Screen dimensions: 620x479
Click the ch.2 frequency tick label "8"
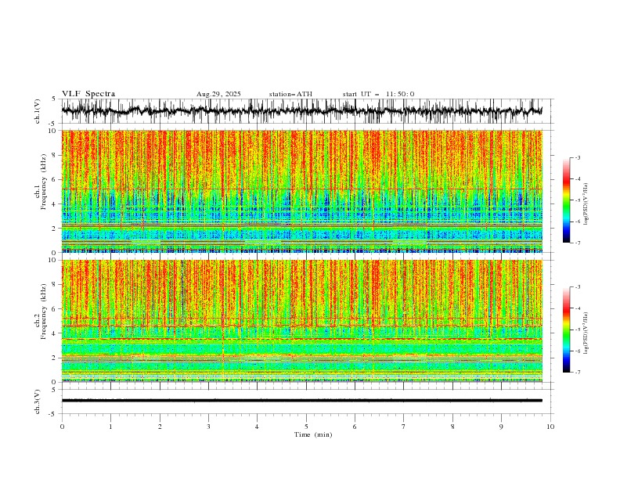[x=54, y=285]
